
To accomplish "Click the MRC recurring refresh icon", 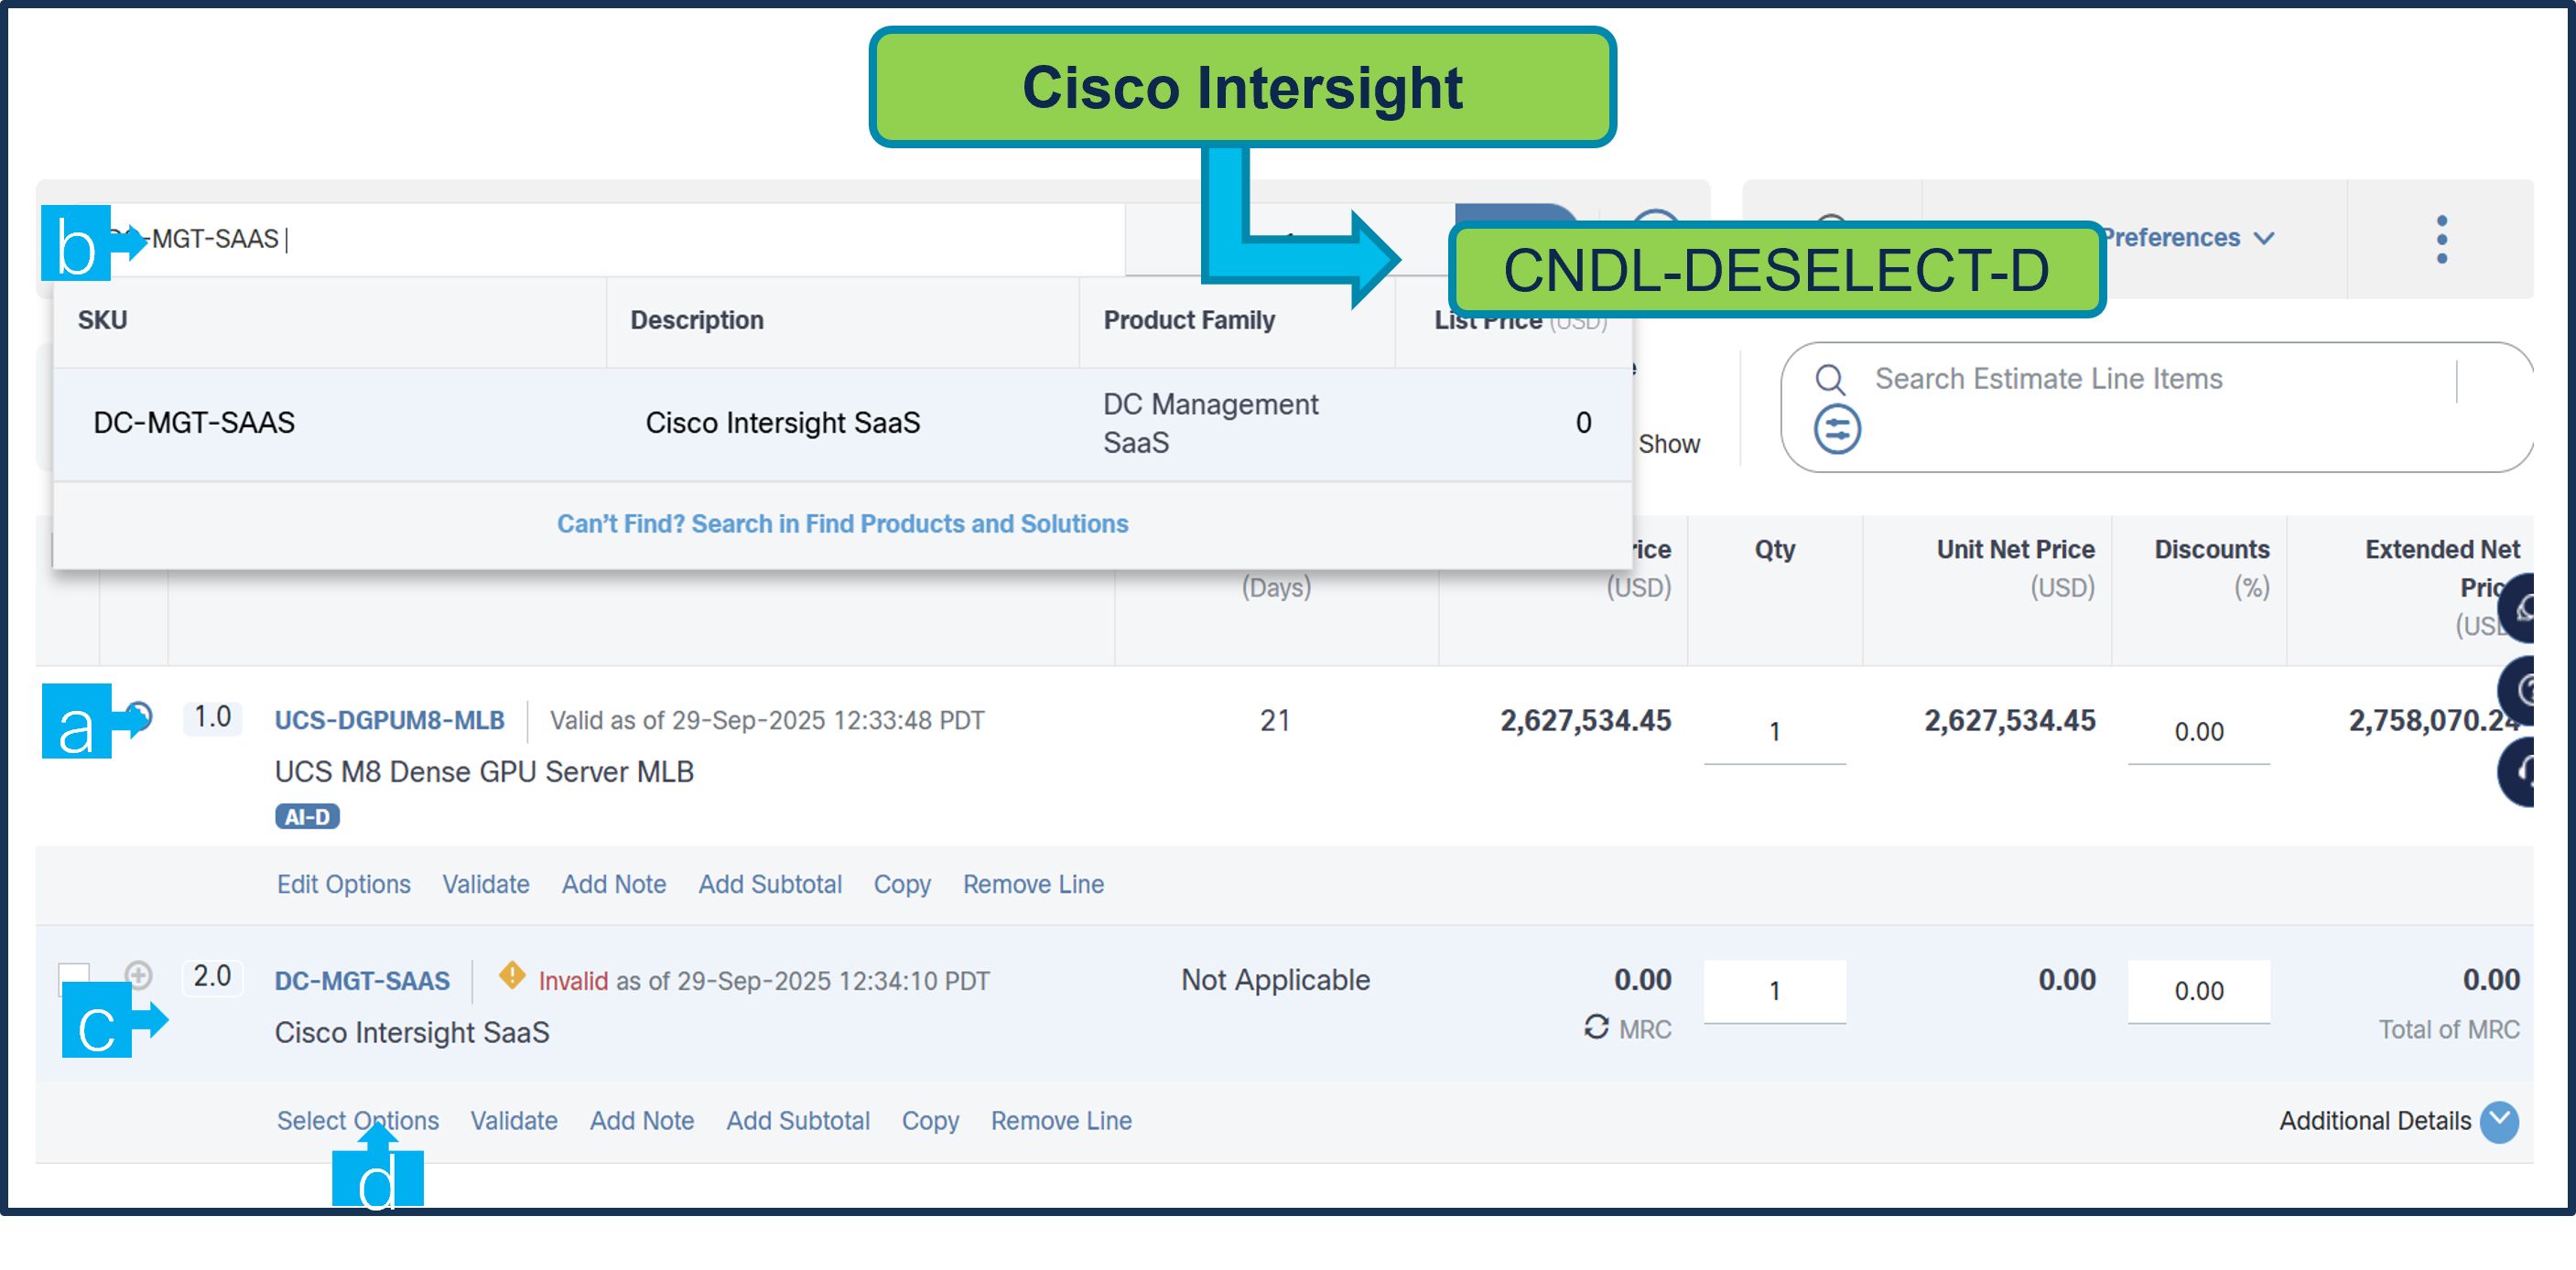I will [1596, 1028].
